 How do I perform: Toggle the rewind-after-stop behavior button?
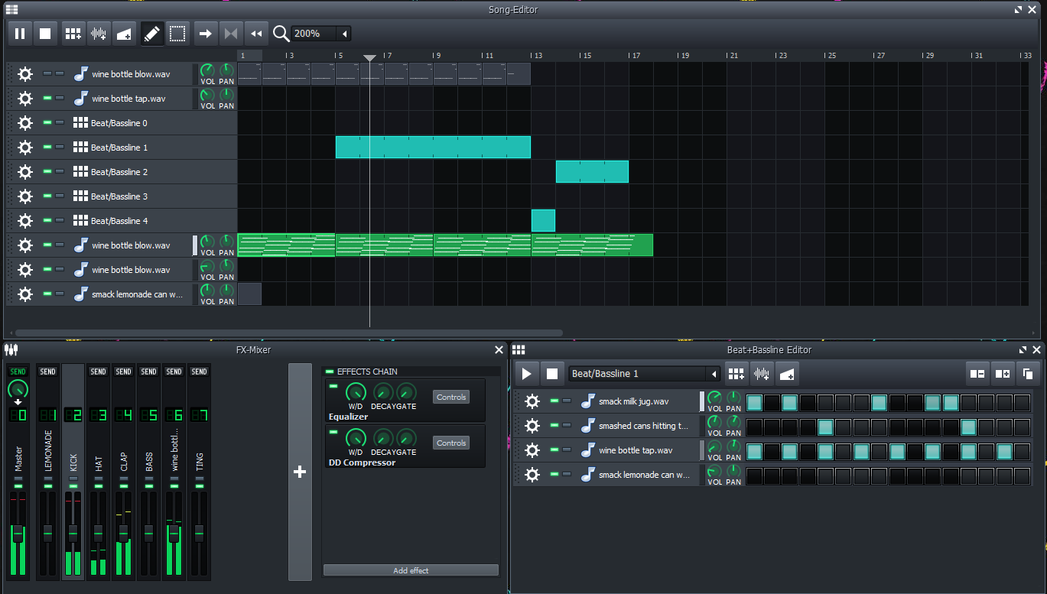coord(256,34)
